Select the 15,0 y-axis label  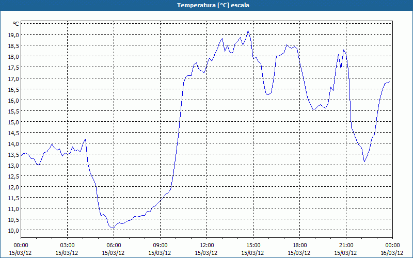(14, 122)
